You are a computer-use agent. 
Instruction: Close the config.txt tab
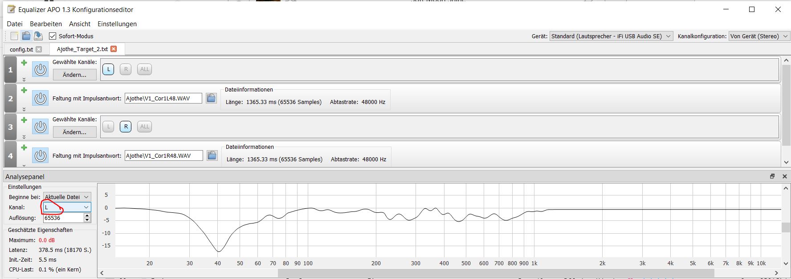[x=39, y=49]
